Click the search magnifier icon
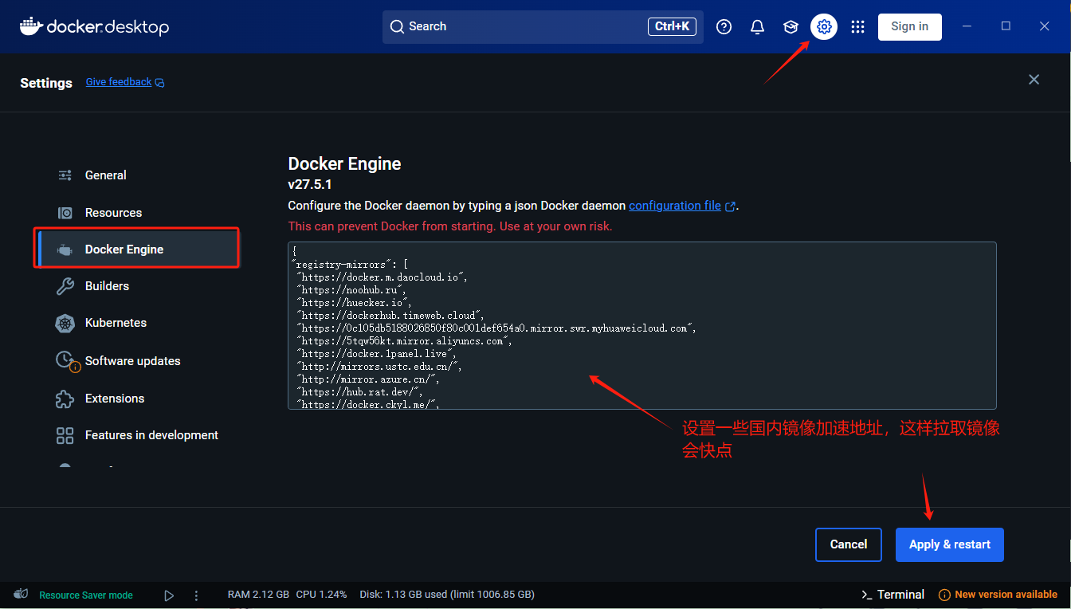This screenshot has height=609, width=1071. point(397,26)
